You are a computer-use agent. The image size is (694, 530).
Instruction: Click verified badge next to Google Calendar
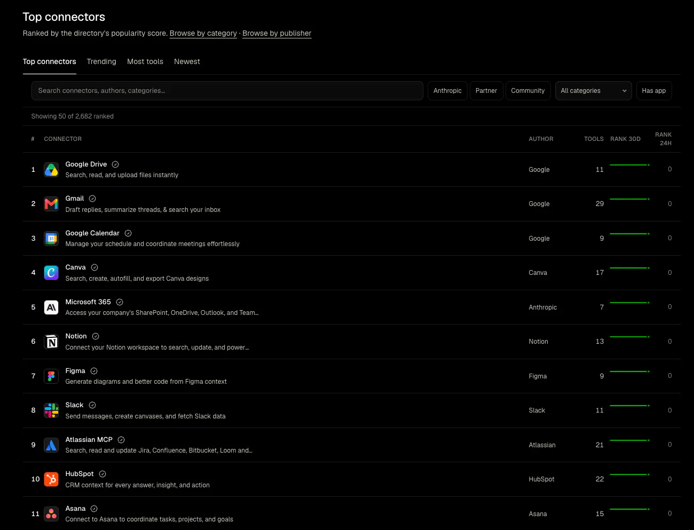[128, 233]
